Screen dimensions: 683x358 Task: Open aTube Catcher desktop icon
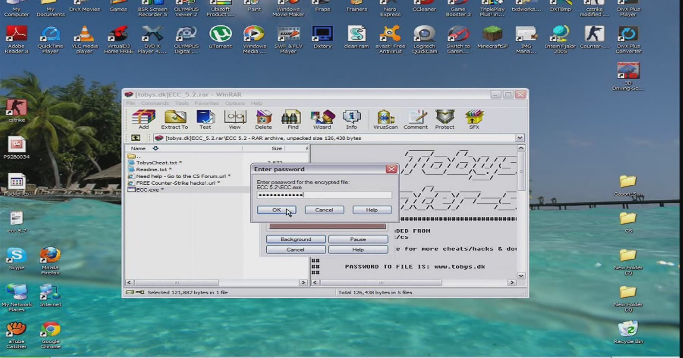16,335
